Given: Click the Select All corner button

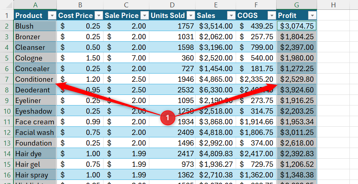Looking at the screenshot, I should click(7, 5).
